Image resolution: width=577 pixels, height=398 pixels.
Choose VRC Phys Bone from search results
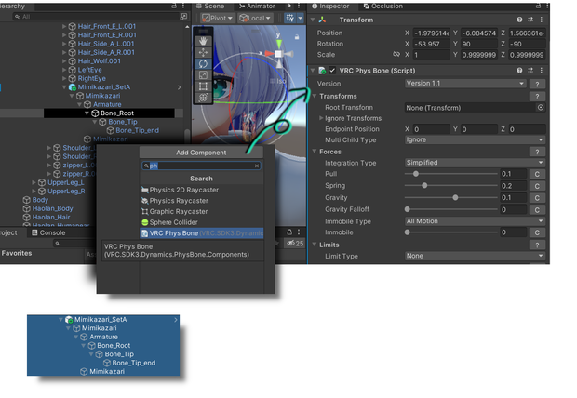pos(202,233)
